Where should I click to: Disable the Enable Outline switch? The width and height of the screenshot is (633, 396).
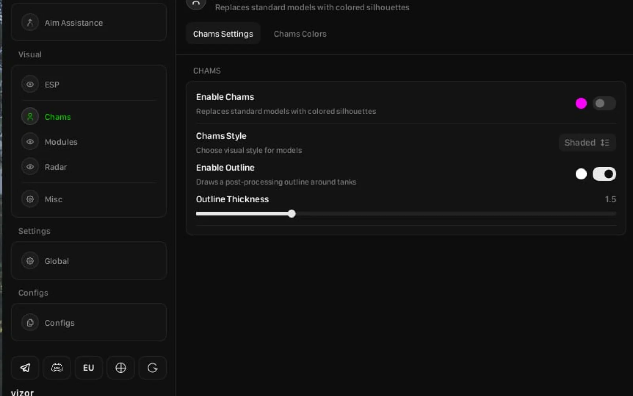click(604, 174)
